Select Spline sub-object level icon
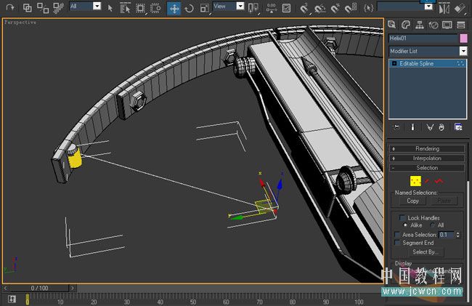472x306 pixels. 439,181
